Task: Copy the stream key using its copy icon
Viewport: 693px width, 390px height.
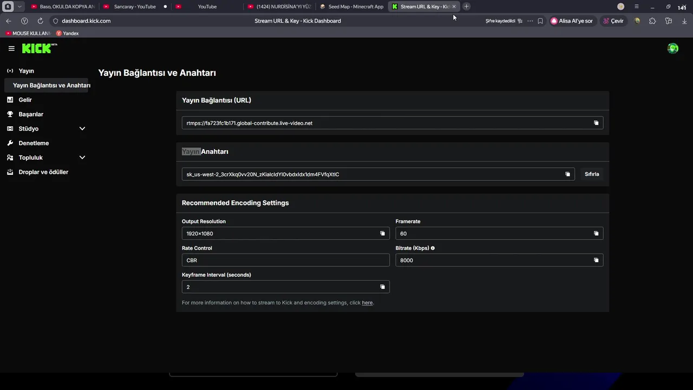Action: [567, 174]
